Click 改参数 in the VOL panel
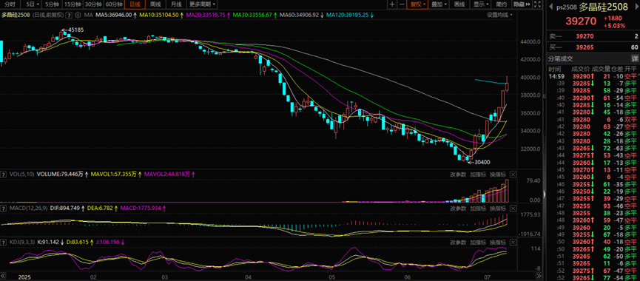This screenshot has height=281, width=640. [x=458, y=175]
